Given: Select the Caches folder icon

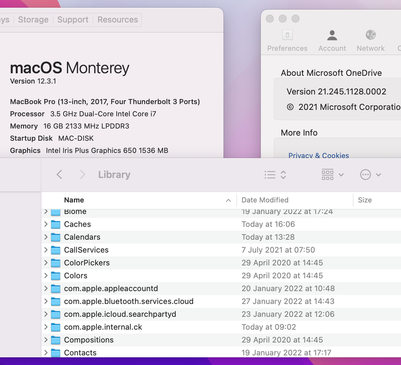Looking at the screenshot, I should click(55, 225).
